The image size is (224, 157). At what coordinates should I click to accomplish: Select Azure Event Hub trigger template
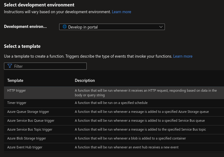click(25, 147)
